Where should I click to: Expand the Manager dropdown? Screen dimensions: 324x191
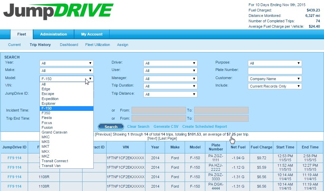(x=170, y=79)
